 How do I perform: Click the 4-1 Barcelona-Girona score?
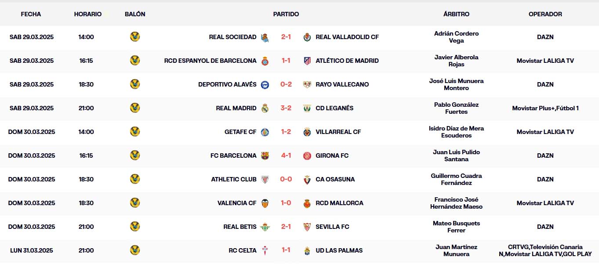tap(286, 155)
